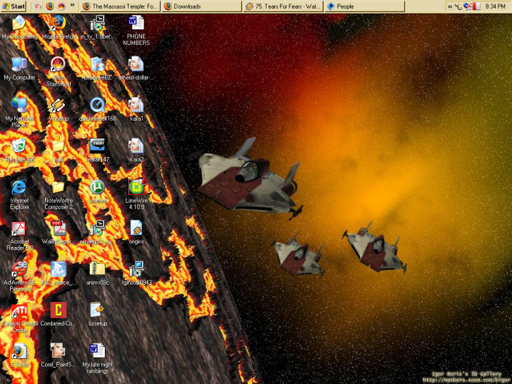
Task: Switch to the People taskbar window
Action: tap(364, 6)
